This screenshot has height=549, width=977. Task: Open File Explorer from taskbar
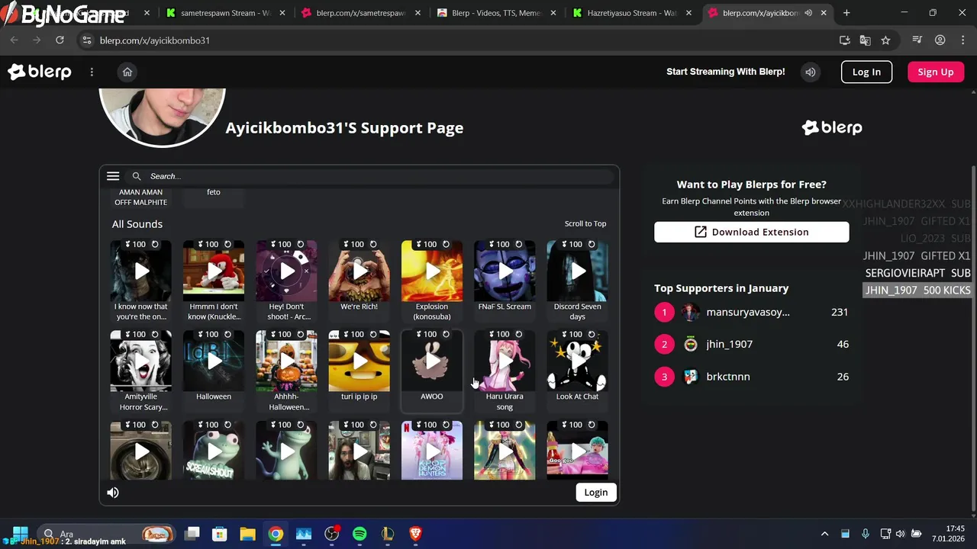[x=247, y=534]
